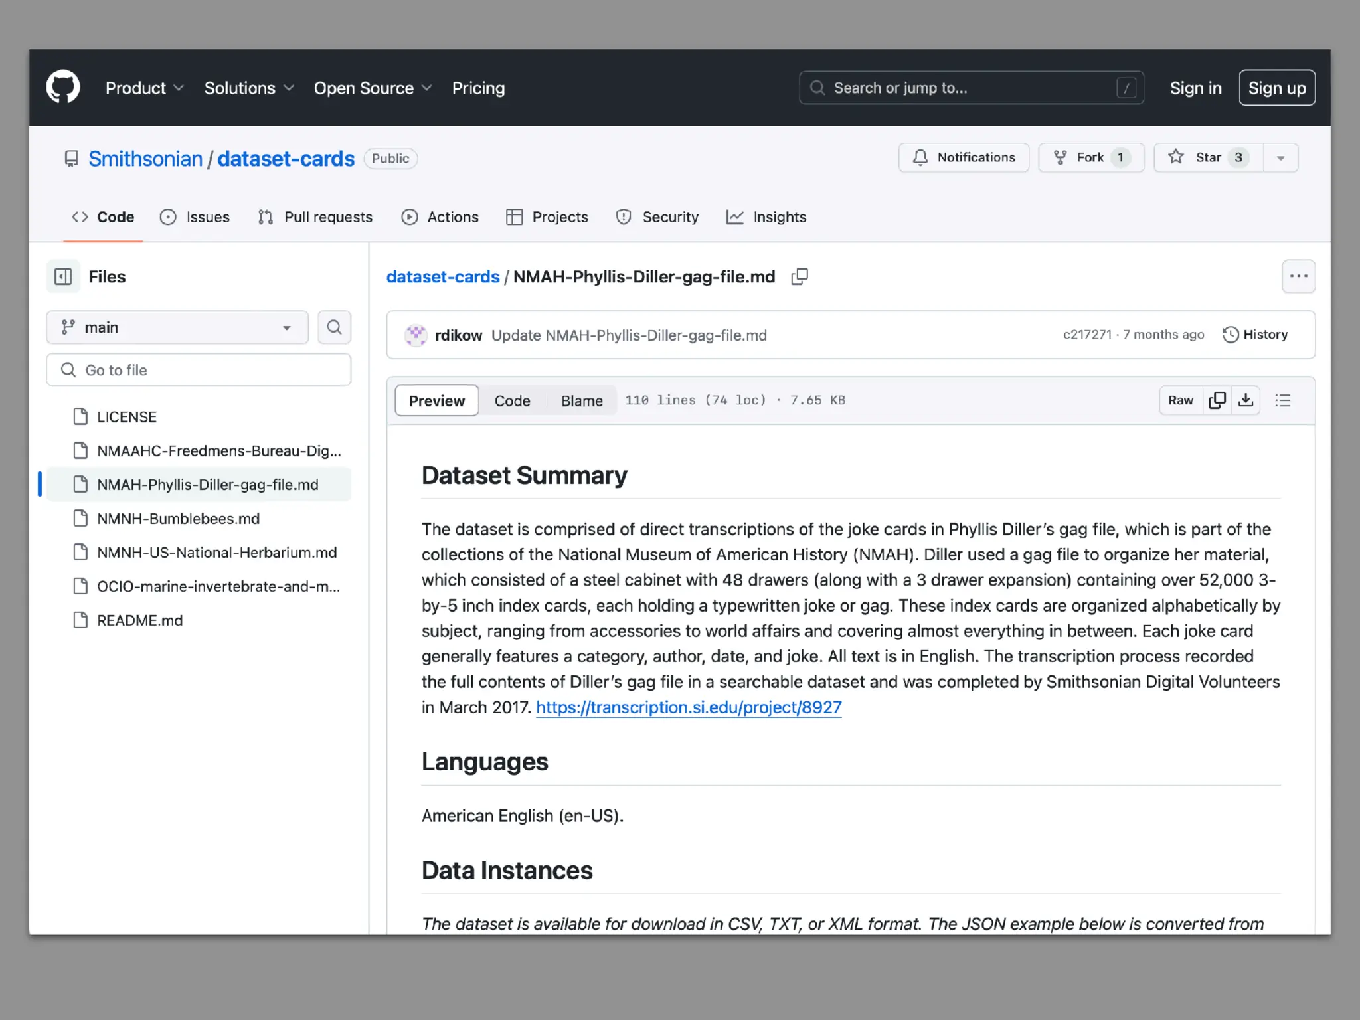Switch to the Code view toggle

click(512, 401)
